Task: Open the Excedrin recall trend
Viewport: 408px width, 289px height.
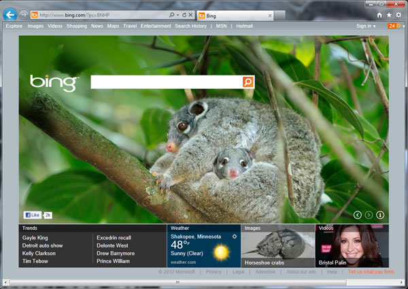Action: (114, 238)
